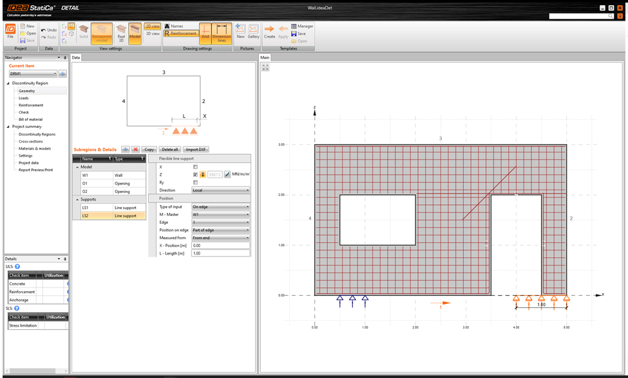Toggle the Transparent model view
The width and height of the screenshot is (628, 378).
101,33
